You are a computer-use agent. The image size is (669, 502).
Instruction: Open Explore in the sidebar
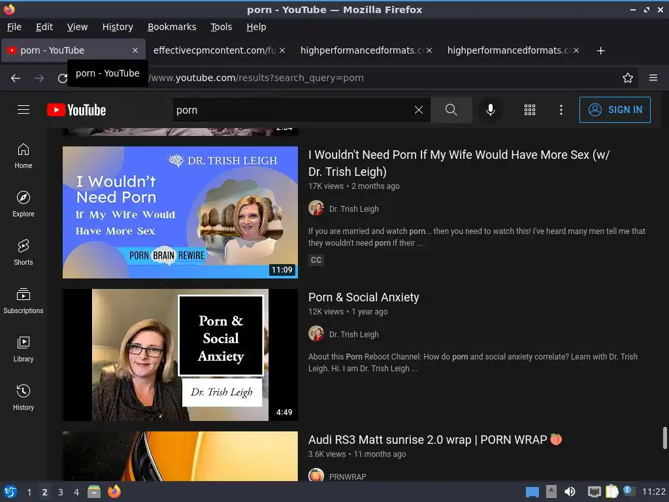(24, 204)
